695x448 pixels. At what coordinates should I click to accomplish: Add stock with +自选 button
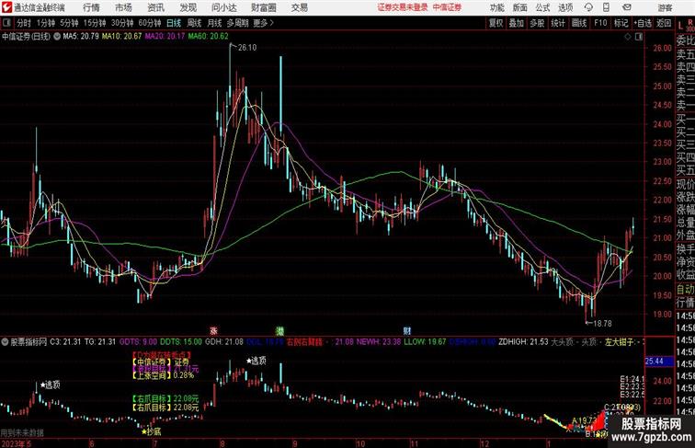coord(643,23)
